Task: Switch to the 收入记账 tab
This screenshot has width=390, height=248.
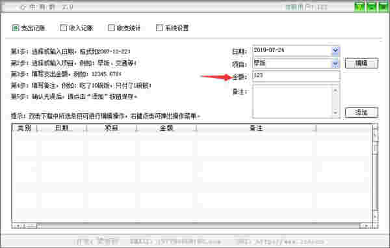Action: [77, 28]
